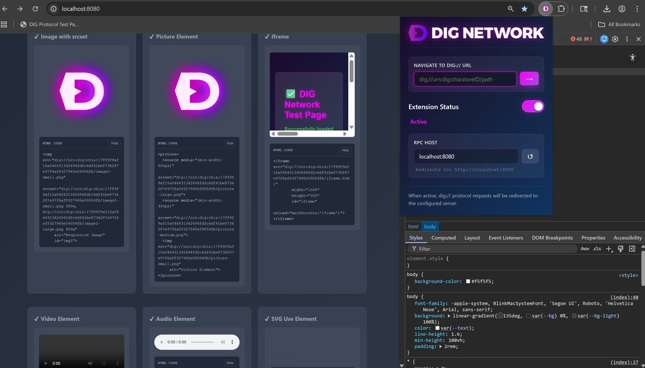Select the html breadcrumb
Image resolution: width=645 pixels, height=368 pixels.
click(413, 227)
